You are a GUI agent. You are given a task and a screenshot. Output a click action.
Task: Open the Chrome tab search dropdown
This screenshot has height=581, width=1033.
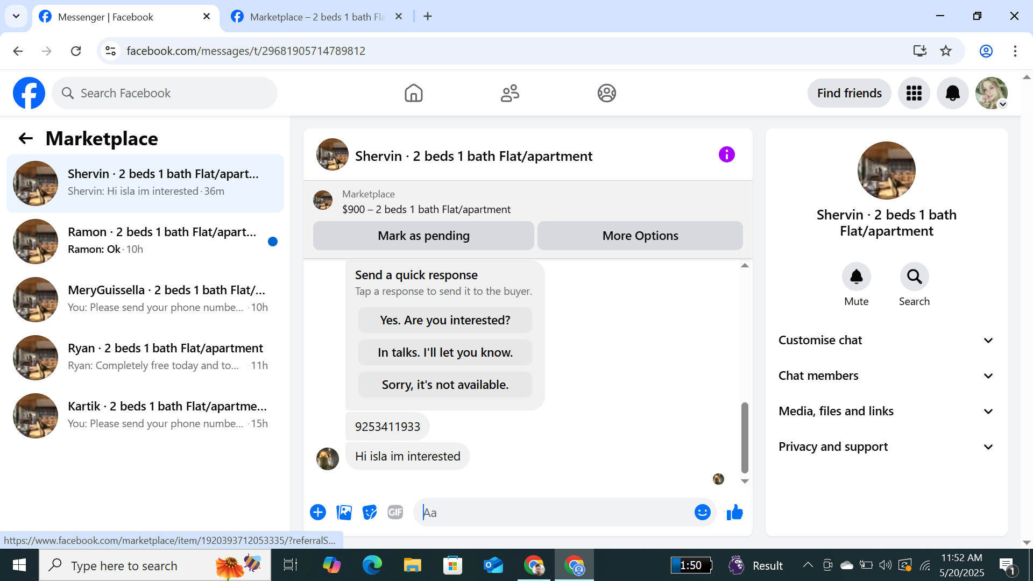tap(16, 16)
